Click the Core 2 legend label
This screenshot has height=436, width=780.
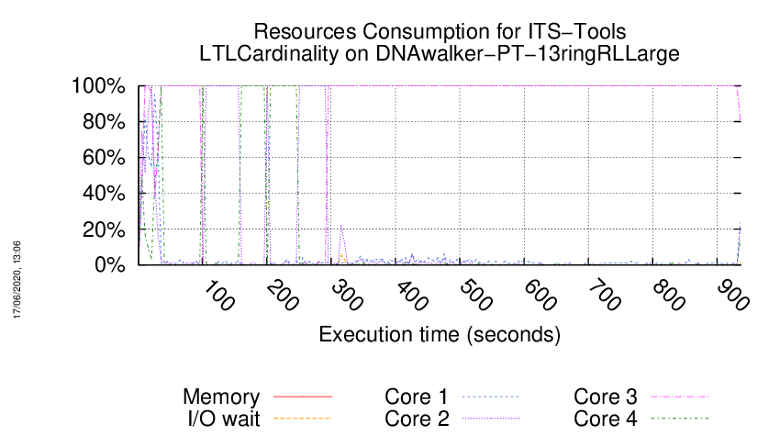pos(417,419)
